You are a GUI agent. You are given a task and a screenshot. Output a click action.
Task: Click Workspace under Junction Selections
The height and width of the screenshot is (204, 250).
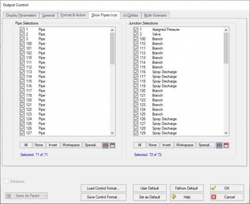[x=185, y=145]
